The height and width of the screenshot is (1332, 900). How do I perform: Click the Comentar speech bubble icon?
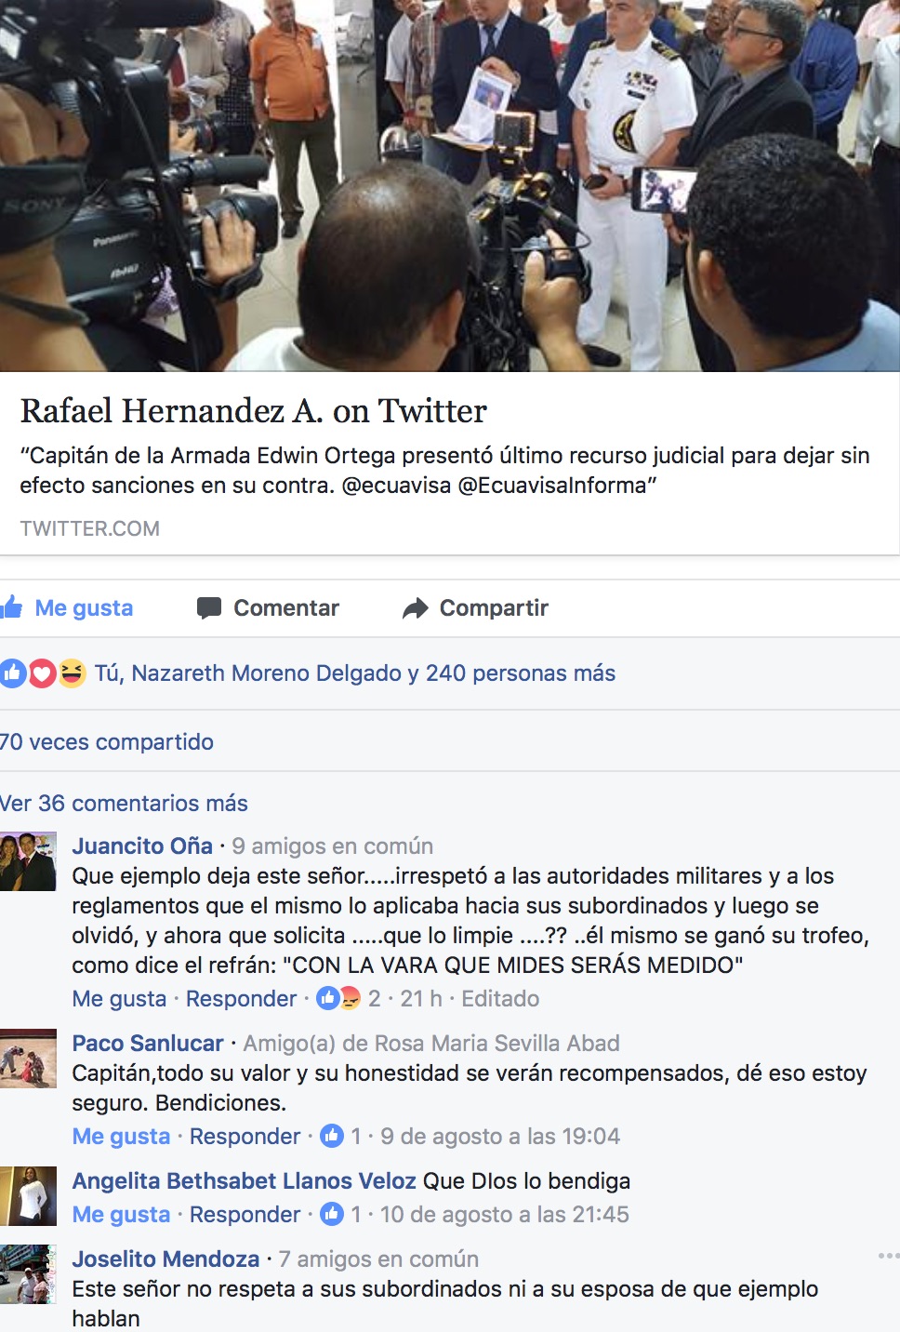click(x=209, y=608)
